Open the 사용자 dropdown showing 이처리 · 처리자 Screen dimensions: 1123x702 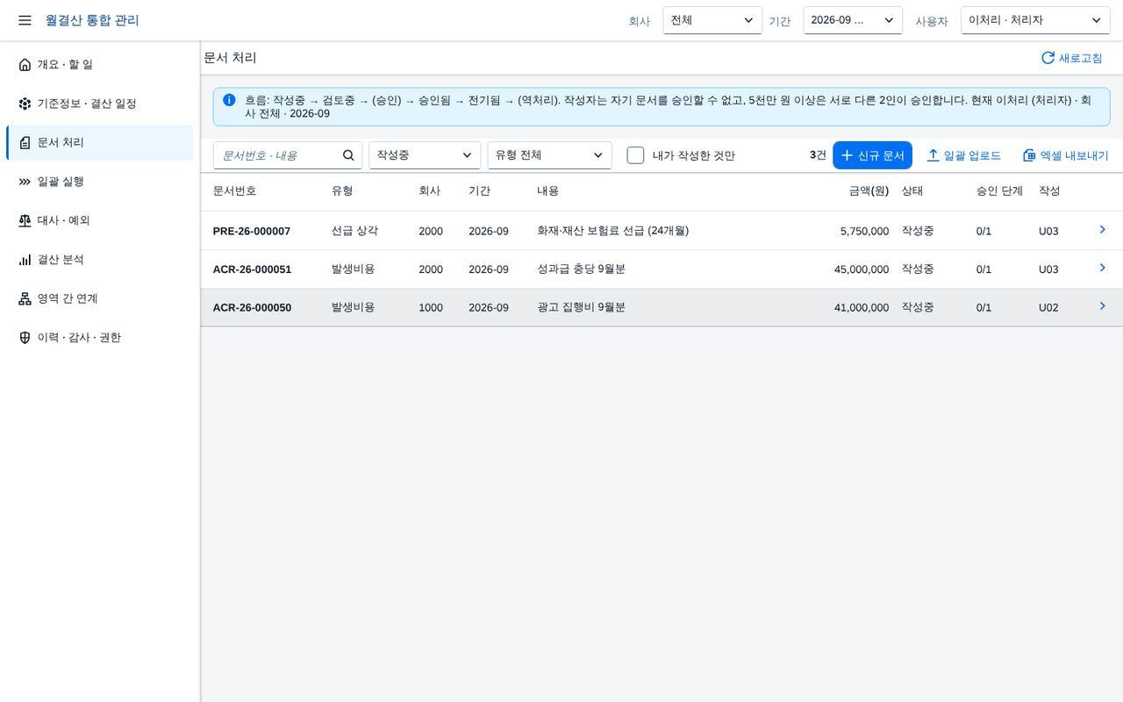point(1035,20)
